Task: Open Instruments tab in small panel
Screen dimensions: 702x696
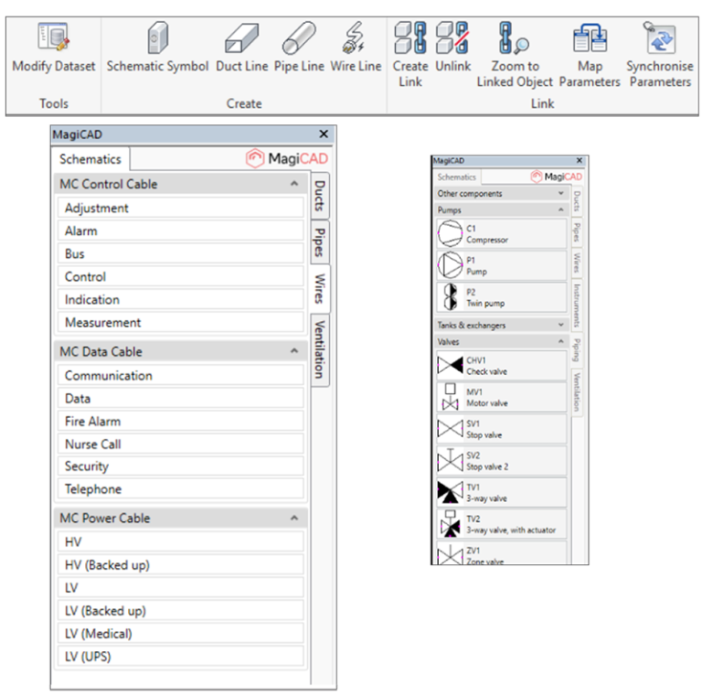Action: (x=577, y=305)
